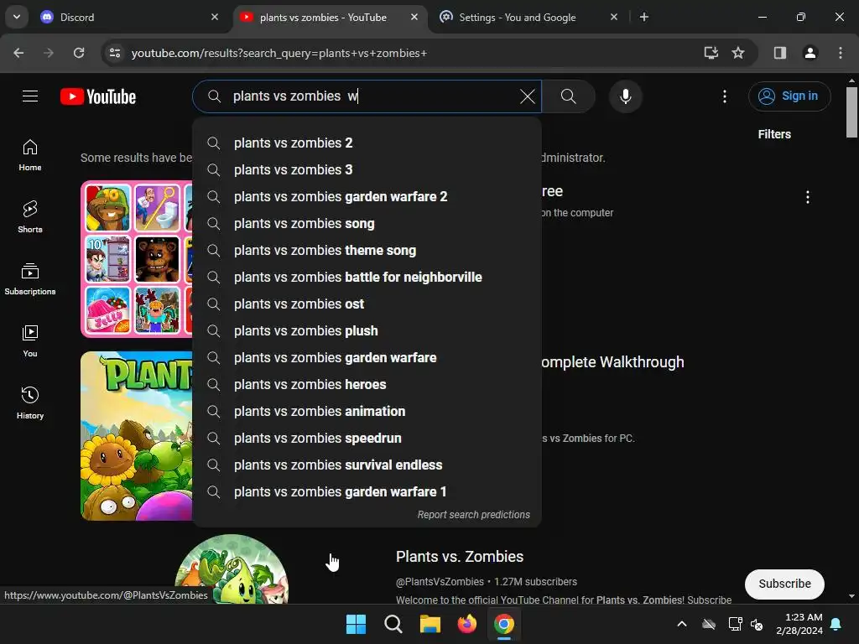Open the first video's three-dot options
Image resolution: width=859 pixels, height=644 pixels.
[808, 197]
